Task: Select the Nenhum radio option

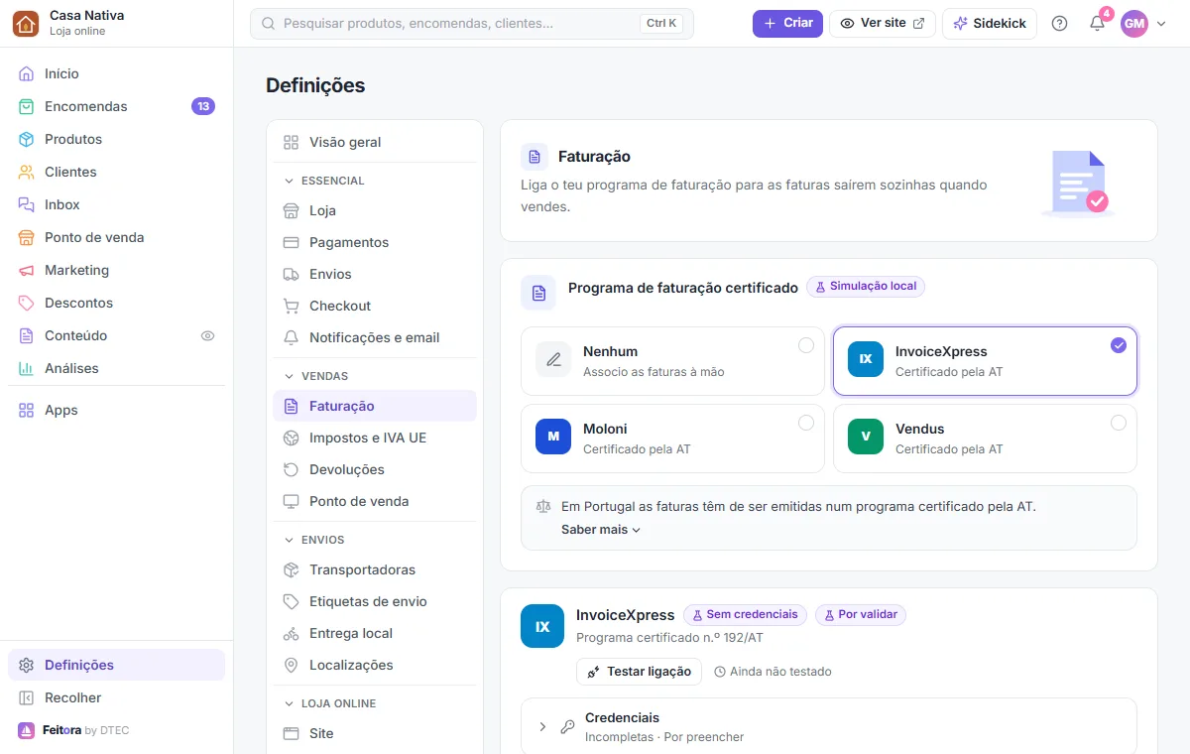Action: (x=806, y=345)
